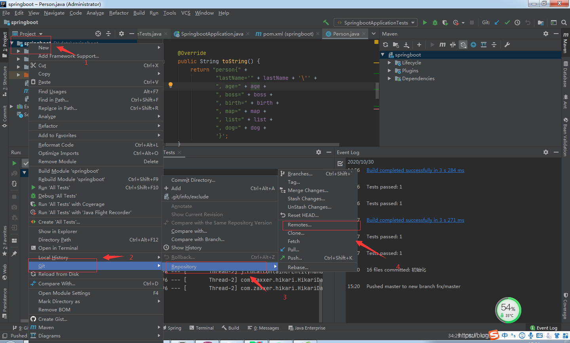Click the editor horizontal scrollbar
This screenshot has height=343, width=570.
pyautogui.click(x=252, y=145)
